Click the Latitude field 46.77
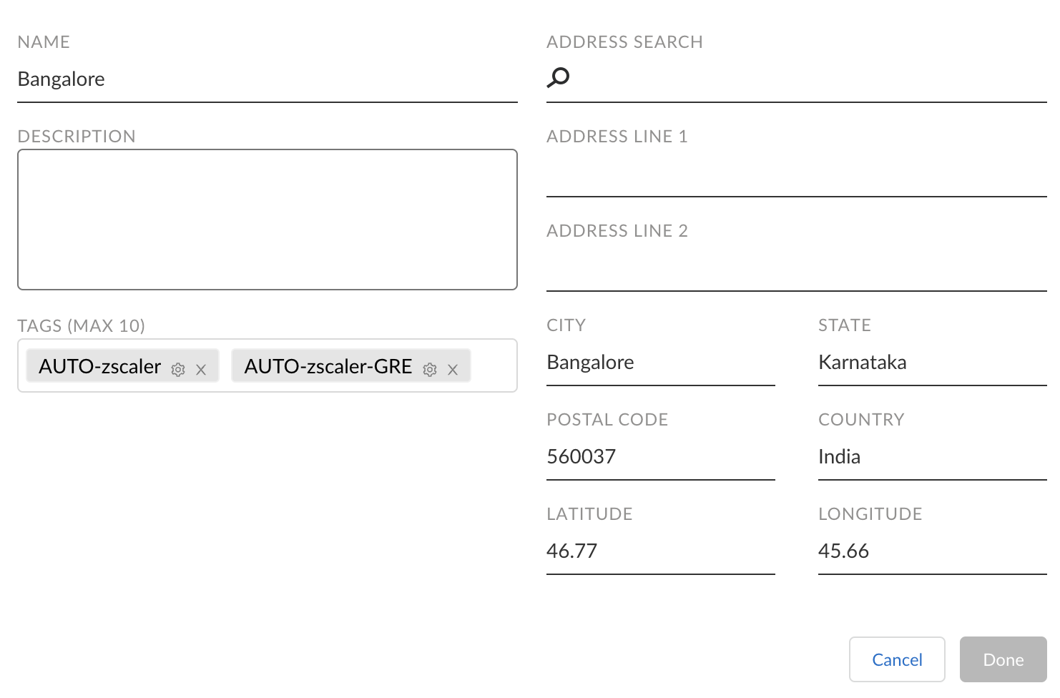The image size is (1060, 698). (x=660, y=551)
